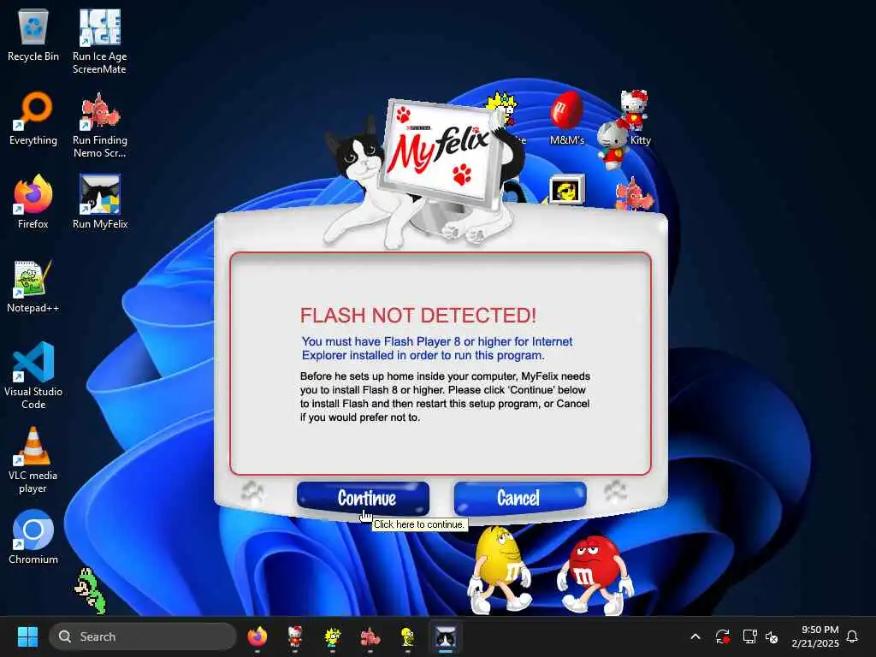Select the Visual Studio Code shortcut
Image resolution: width=876 pixels, height=657 pixels.
33,376
